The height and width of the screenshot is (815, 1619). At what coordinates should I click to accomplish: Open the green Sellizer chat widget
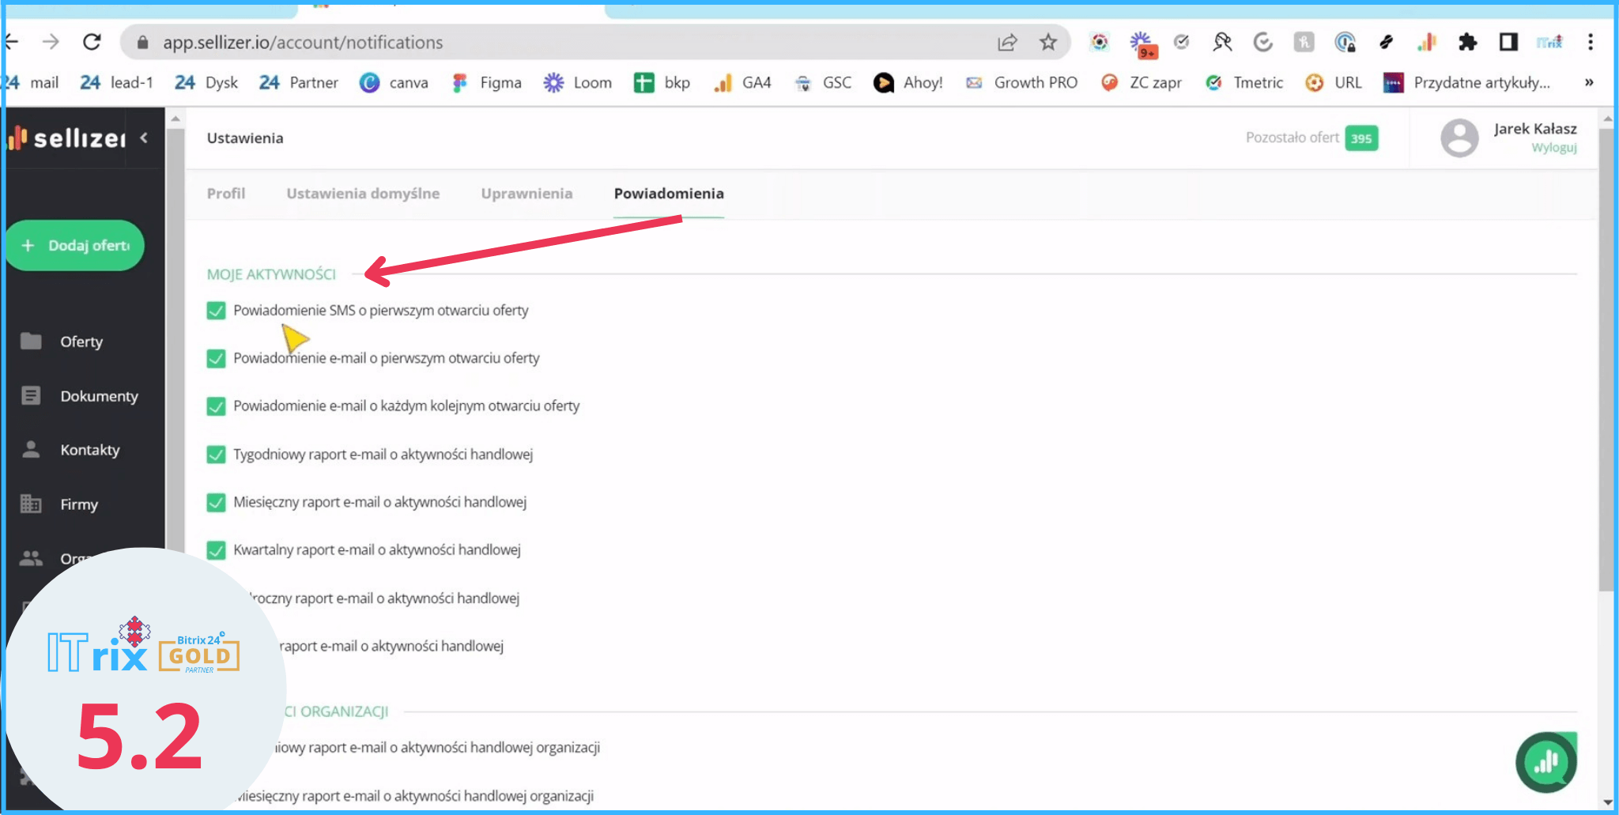pos(1545,762)
